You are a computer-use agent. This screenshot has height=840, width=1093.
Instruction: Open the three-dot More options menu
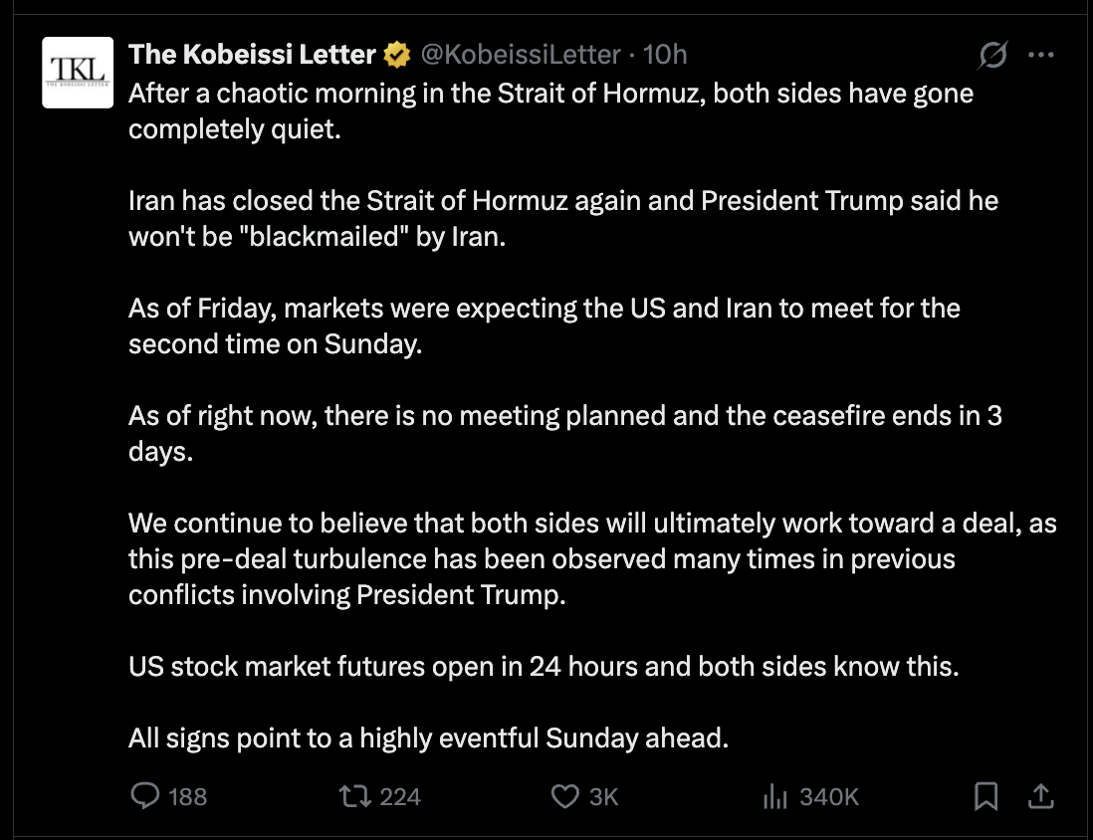[1040, 56]
